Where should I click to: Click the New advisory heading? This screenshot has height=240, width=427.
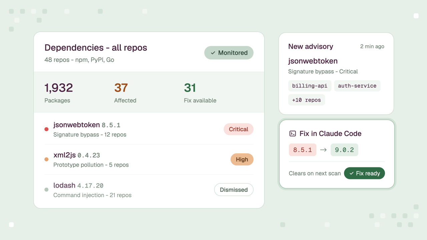click(x=311, y=46)
